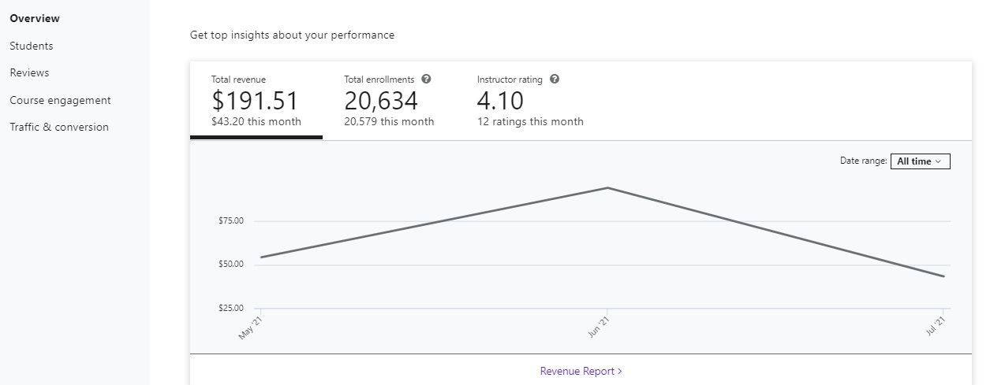Switch to the Total revenue tab
990x385 pixels.
(256, 101)
